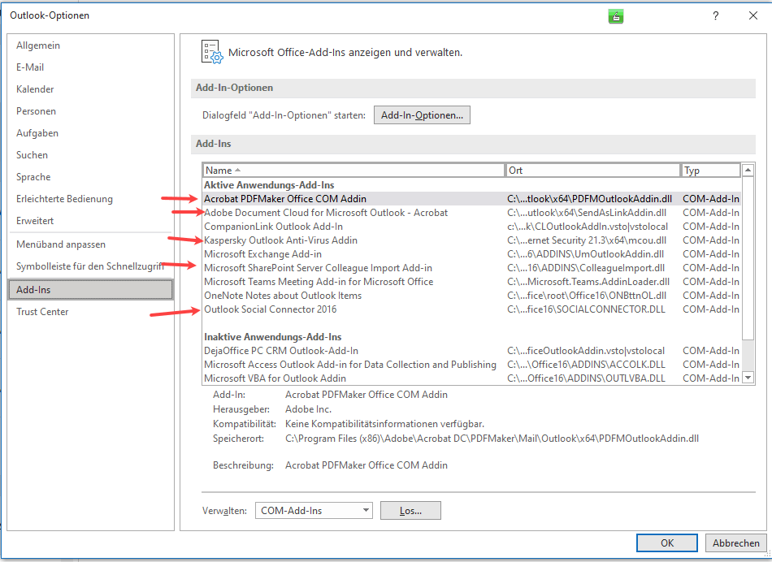This screenshot has height=562, width=772.
Task: Click the Speicherort path in the details
Action: (x=492, y=439)
